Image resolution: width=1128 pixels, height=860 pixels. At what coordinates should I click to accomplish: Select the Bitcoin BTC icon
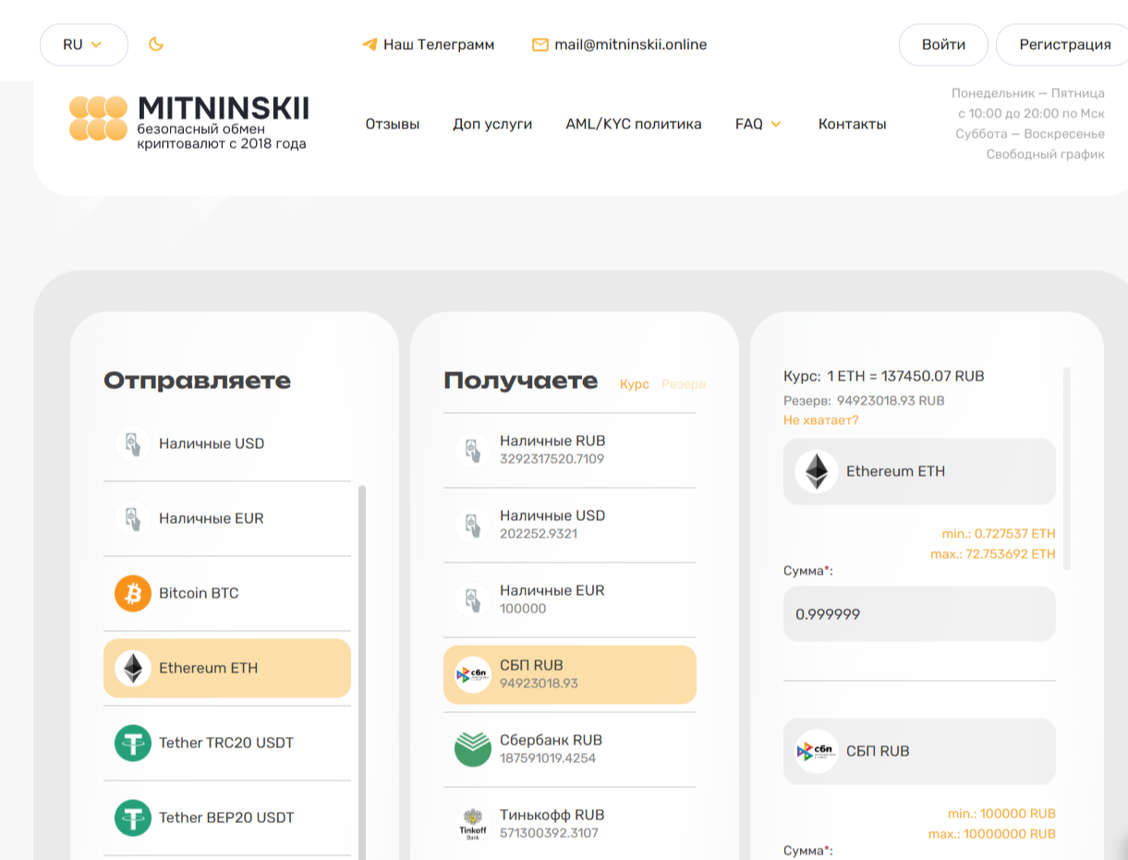(133, 593)
